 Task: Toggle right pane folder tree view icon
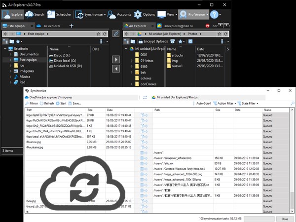coord(126,41)
